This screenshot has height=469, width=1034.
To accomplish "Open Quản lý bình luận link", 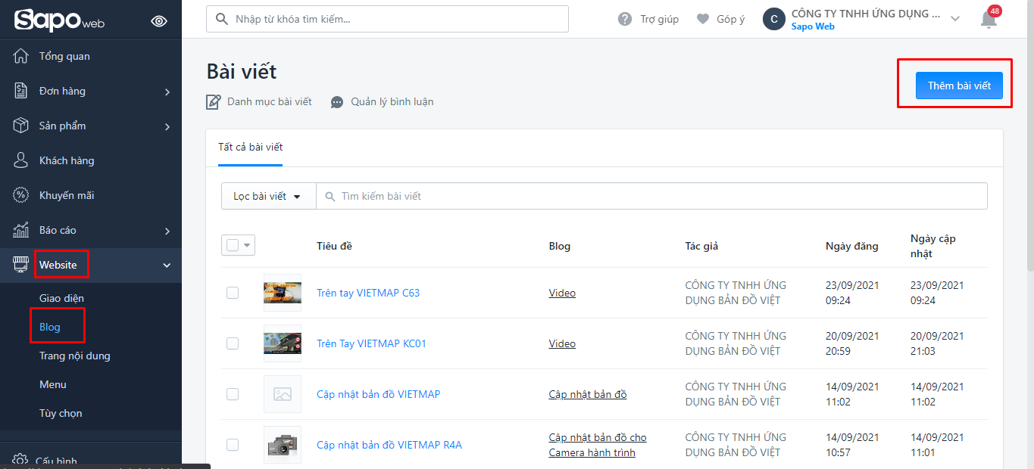I will [x=392, y=101].
